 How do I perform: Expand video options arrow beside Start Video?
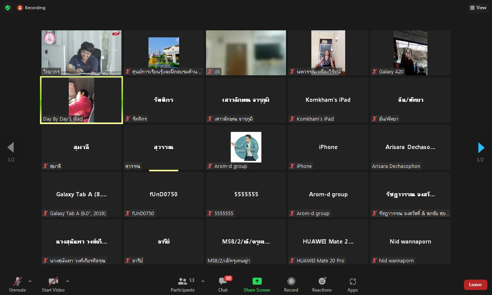(68, 281)
